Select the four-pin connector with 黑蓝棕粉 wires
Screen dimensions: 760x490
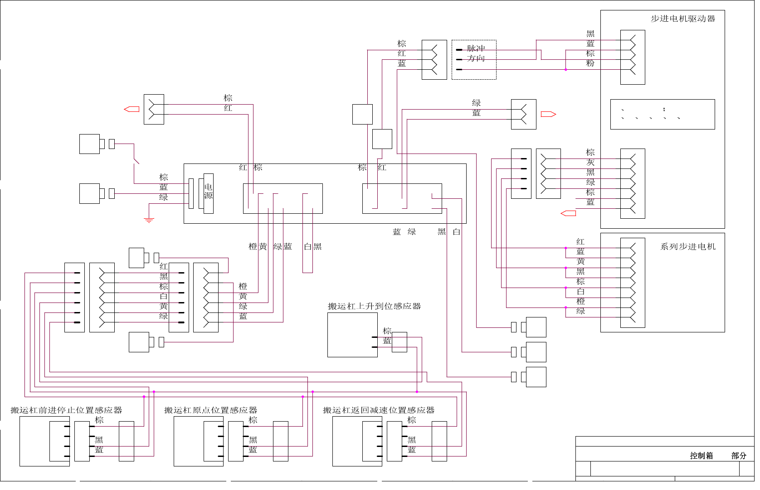pyautogui.click(x=633, y=57)
